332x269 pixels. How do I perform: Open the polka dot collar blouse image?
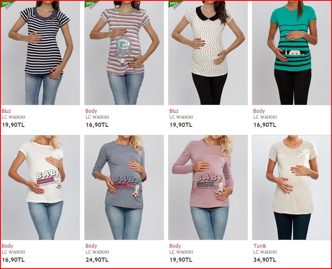[x=208, y=53]
